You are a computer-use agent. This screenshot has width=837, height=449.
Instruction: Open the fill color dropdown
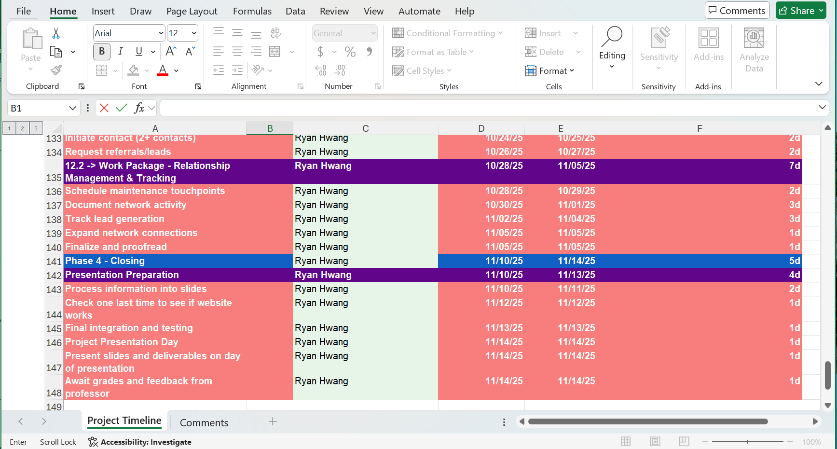(146, 70)
